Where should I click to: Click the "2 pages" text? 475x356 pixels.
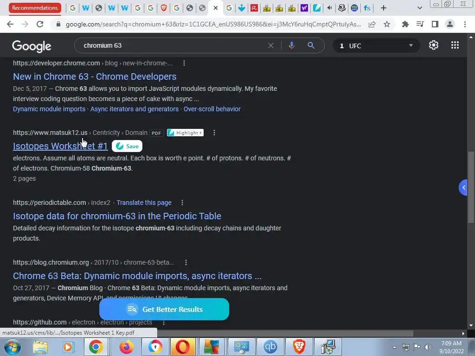tap(24, 178)
